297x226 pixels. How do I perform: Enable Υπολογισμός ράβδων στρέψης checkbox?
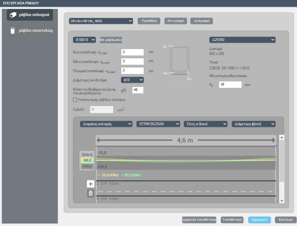[75, 100]
